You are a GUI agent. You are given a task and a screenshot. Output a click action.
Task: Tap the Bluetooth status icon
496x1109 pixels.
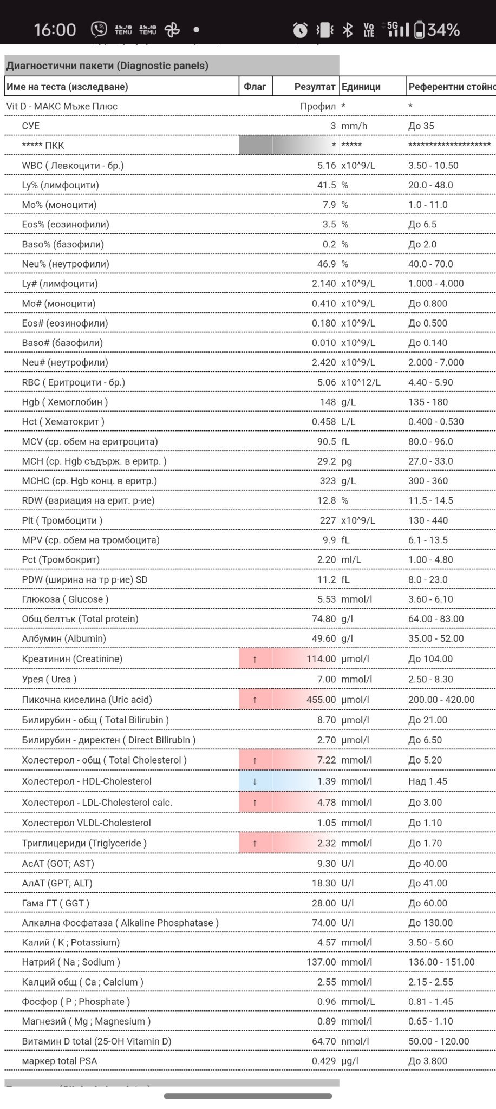click(348, 30)
